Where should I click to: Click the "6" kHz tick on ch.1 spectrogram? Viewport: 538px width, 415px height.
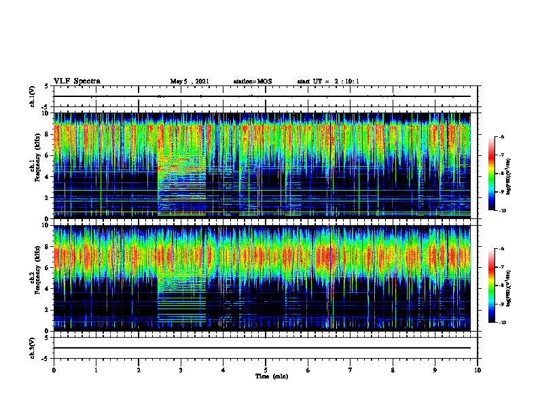[48, 155]
